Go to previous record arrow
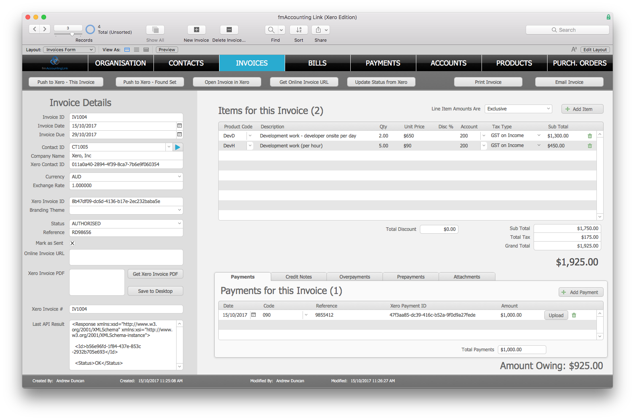Screen dimensions: 635x420 tap(35, 29)
